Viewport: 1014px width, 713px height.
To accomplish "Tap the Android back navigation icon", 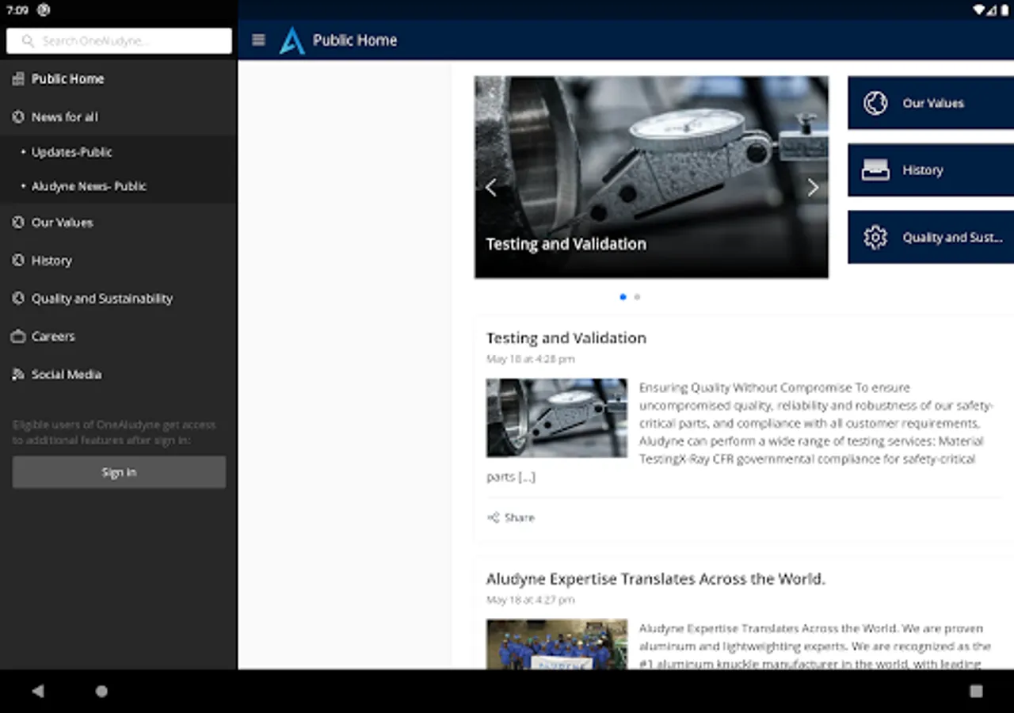I will coord(37,691).
